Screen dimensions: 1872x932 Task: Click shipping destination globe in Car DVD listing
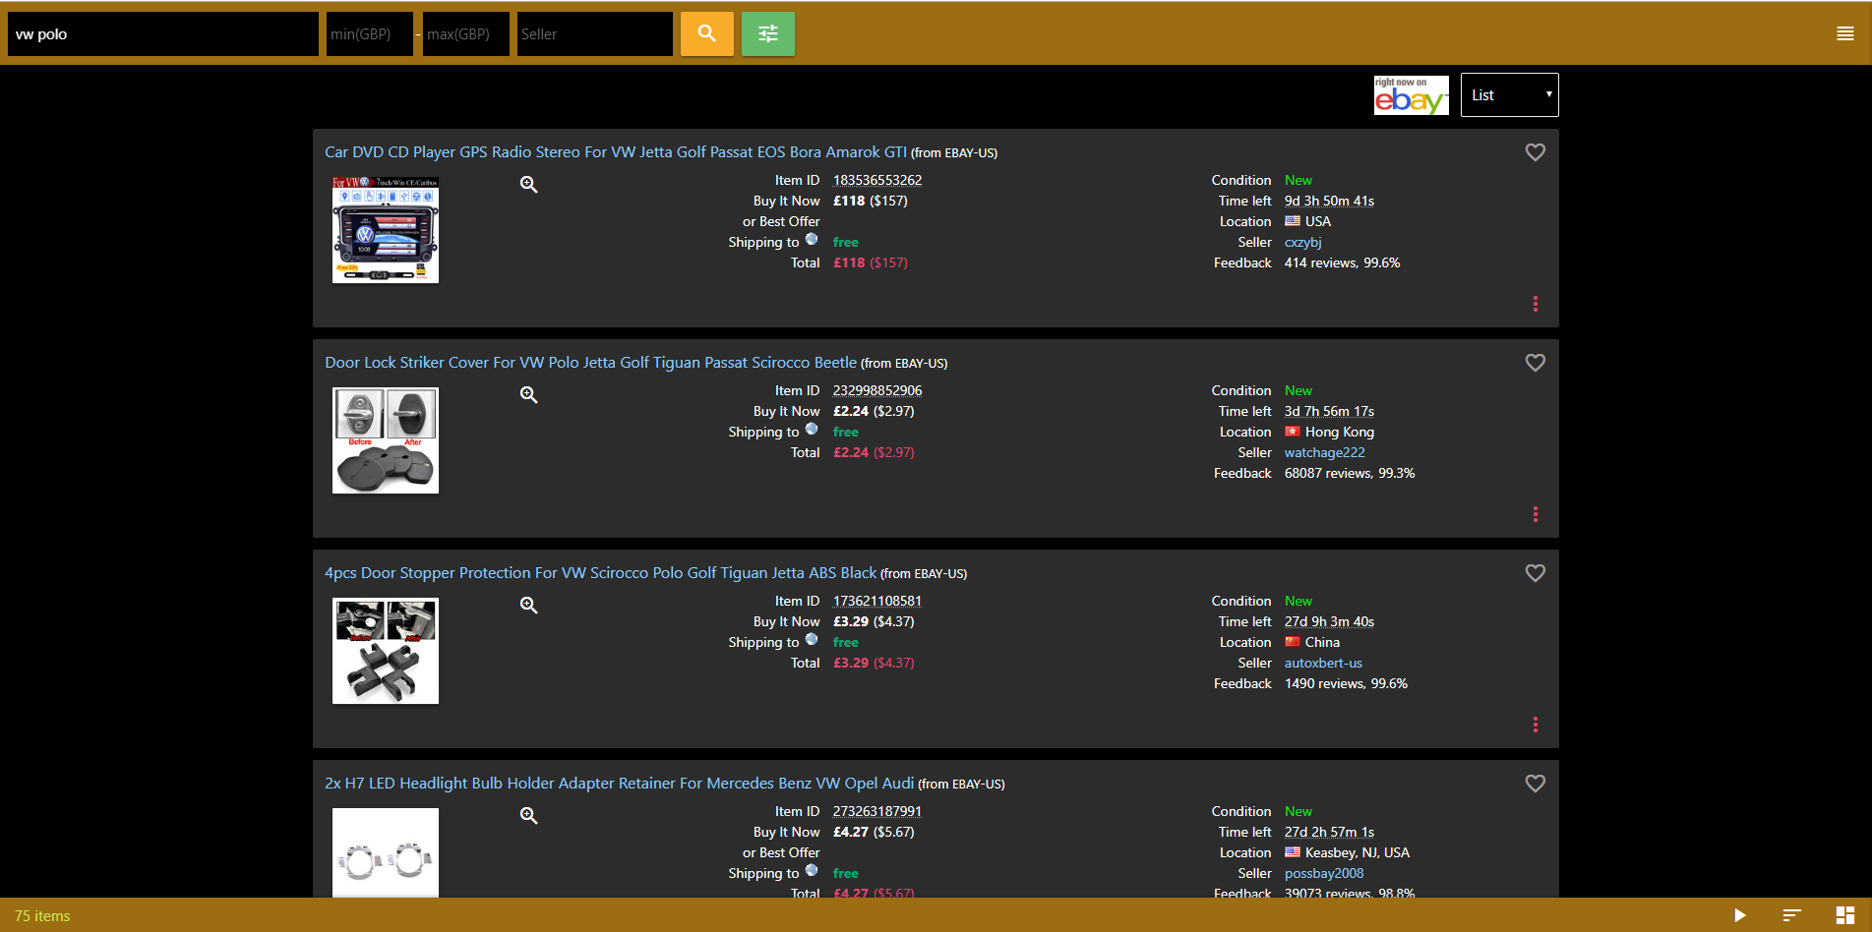812,239
